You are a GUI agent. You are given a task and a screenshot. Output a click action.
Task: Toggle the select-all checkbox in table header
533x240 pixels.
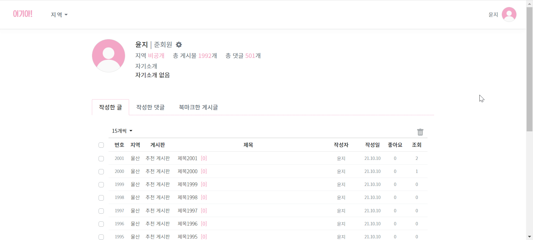click(x=101, y=145)
